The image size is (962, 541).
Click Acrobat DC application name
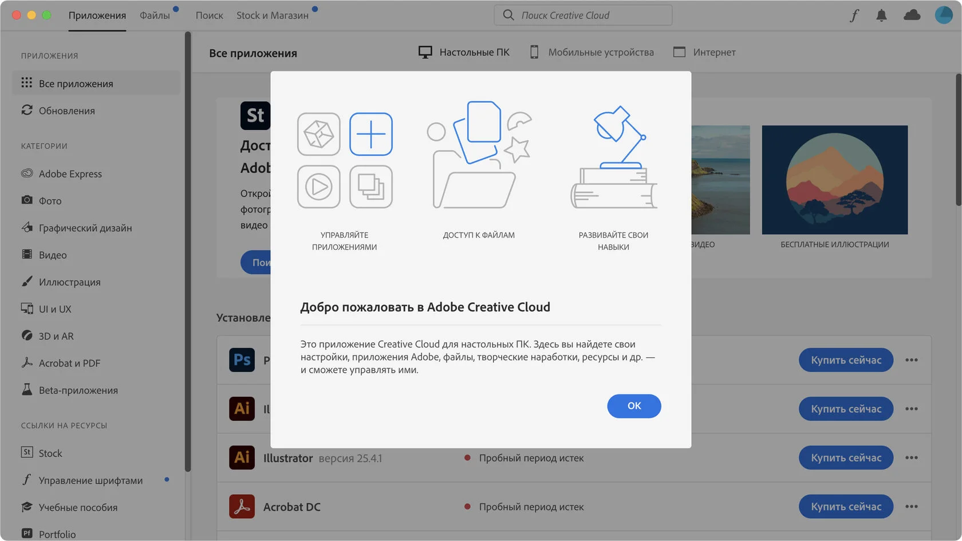(292, 507)
